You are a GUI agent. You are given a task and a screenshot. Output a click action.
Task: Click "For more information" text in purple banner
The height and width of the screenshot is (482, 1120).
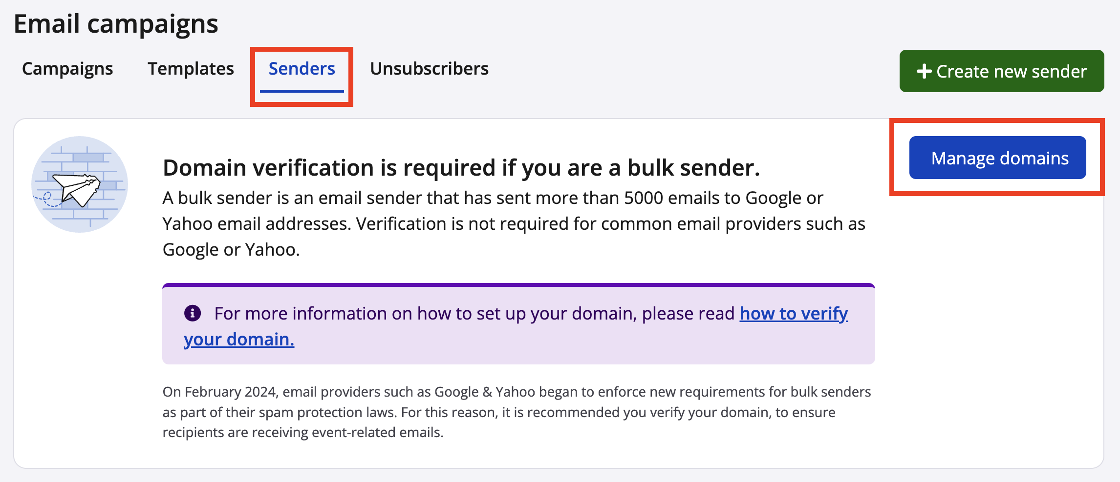pos(474,313)
